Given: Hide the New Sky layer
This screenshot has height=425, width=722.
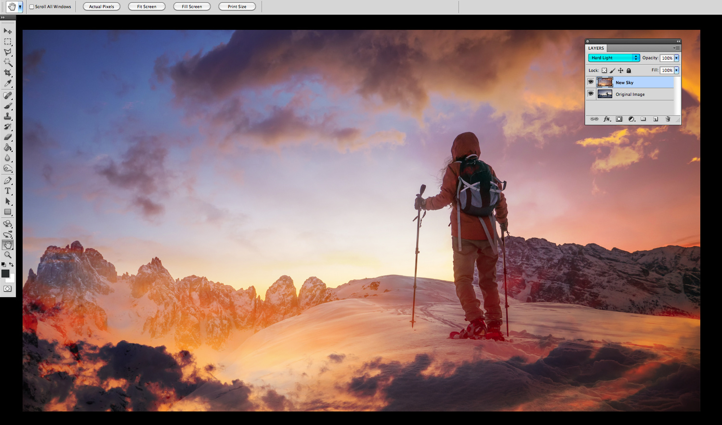Looking at the screenshot, I should point(591,82).
